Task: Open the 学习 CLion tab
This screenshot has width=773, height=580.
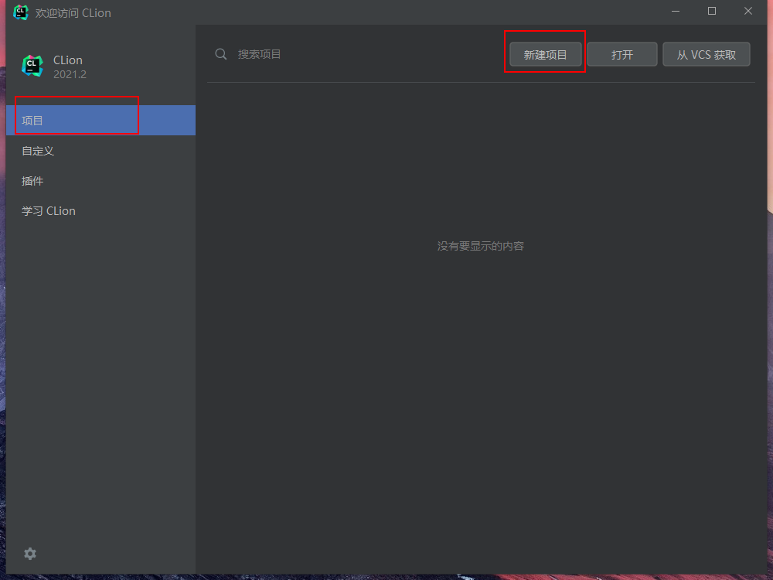Action: (100, 210)
